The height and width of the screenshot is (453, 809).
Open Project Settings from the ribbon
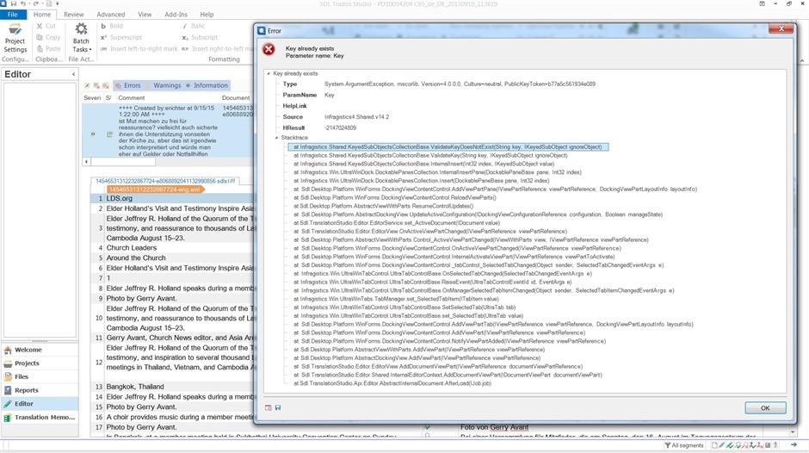point(15,40)
